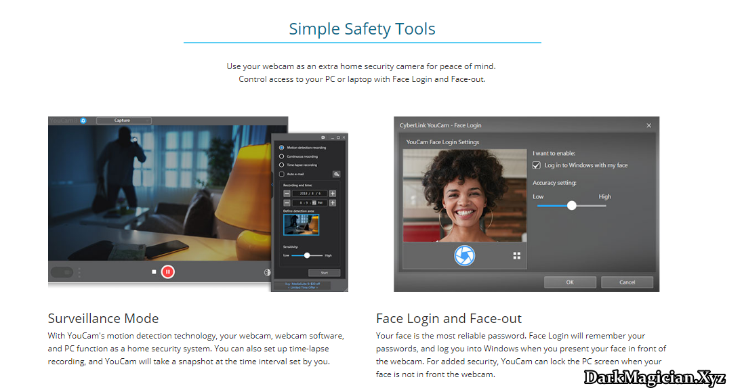Click the 'Surveillance Mode' heading
This screenshot has height=390, width=744.
pos(104,318)
